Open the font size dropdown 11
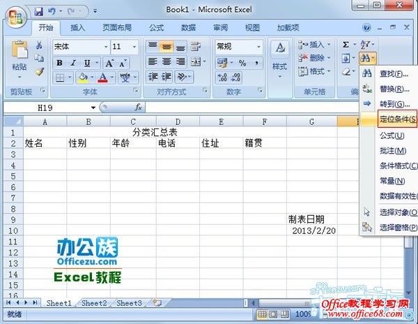Viewport: 418px width, 324px height. pos(134,47)
